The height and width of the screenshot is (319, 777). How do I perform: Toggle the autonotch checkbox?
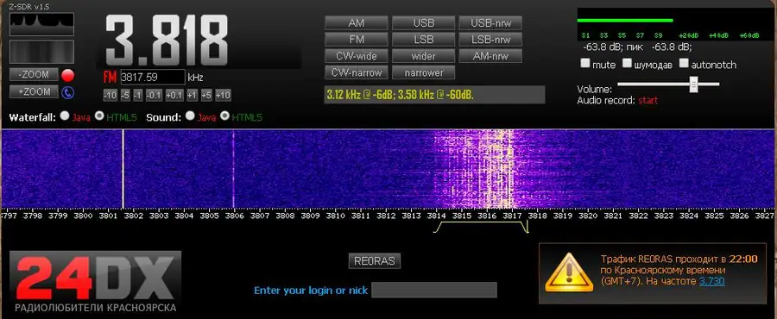[685, 63]
